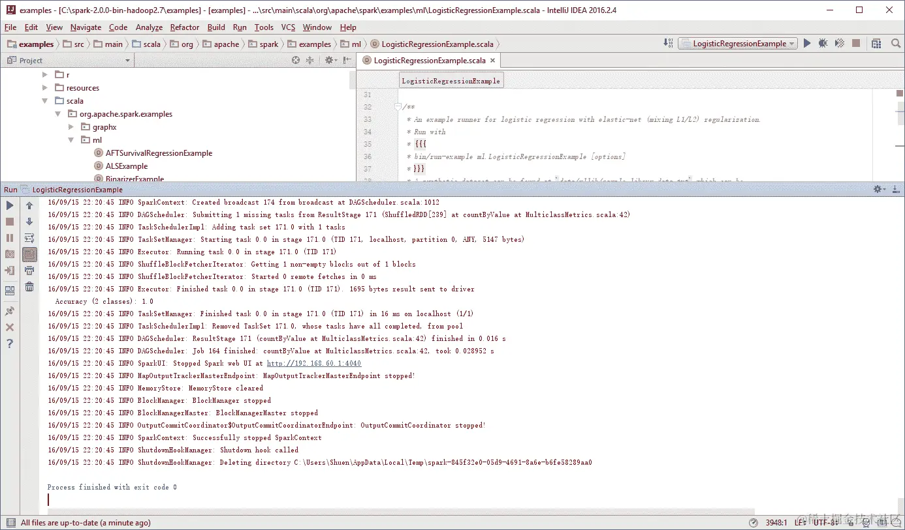
Task: Click the restore layout icon in Run panel
Action: click(10, 291)
